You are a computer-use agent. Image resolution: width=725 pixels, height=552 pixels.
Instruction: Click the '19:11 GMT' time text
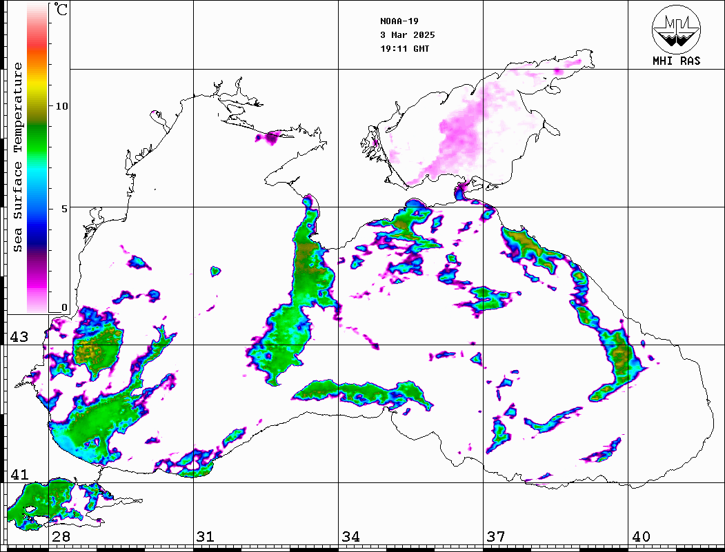point(404,49)
